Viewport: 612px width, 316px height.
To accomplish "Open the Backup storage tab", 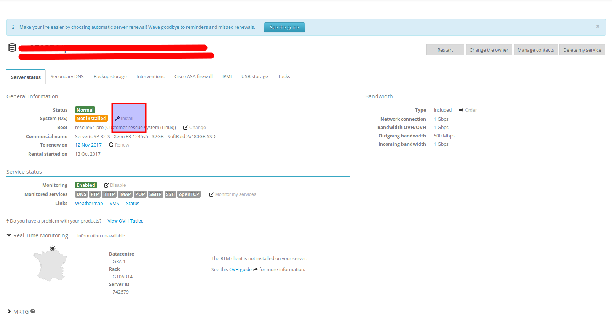I will (x=110, y=77).
